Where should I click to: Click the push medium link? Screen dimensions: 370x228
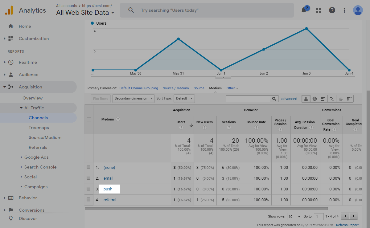click(x=108, y=189)
